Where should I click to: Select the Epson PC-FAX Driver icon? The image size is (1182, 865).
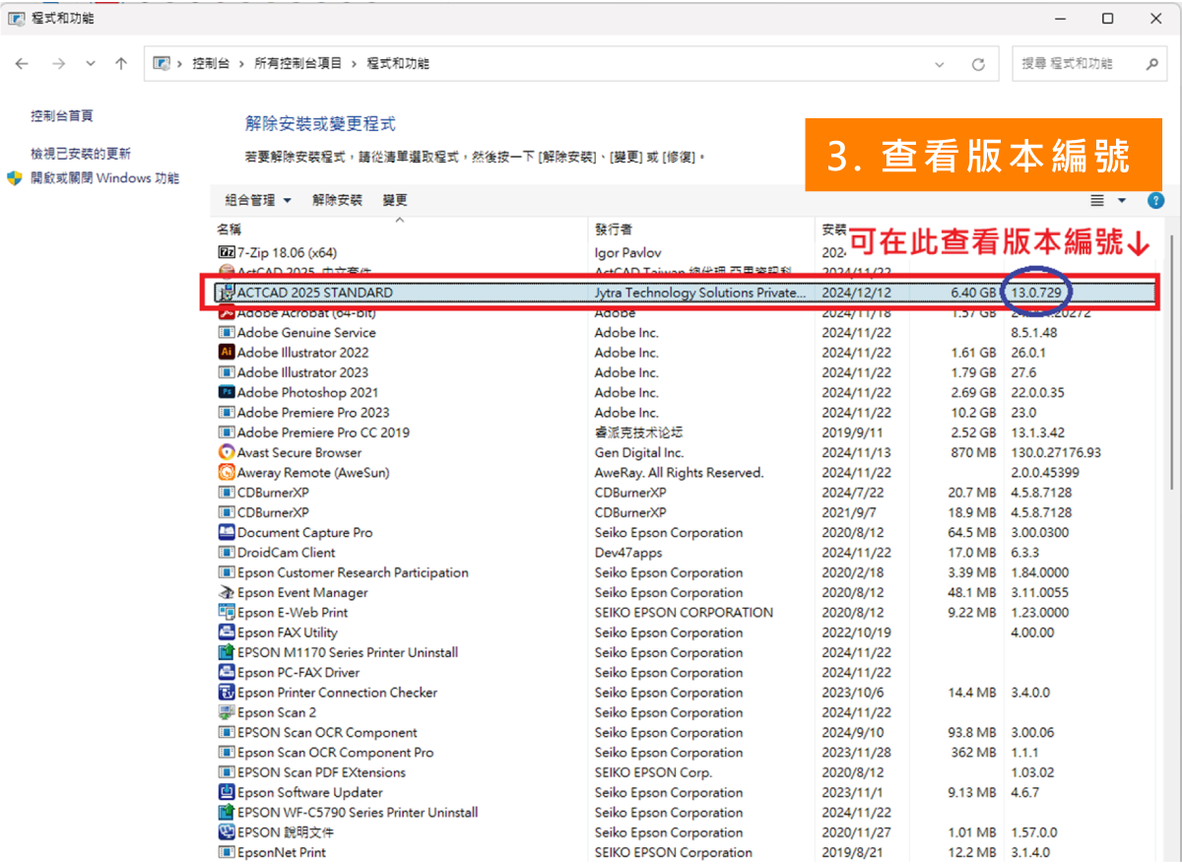[227, 673]
